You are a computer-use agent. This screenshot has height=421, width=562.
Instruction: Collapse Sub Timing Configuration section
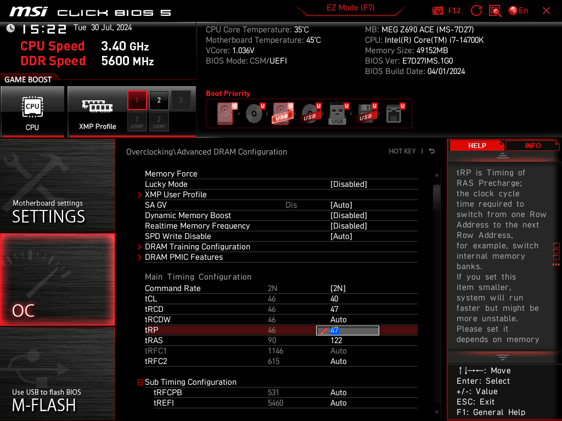(140, 382)
